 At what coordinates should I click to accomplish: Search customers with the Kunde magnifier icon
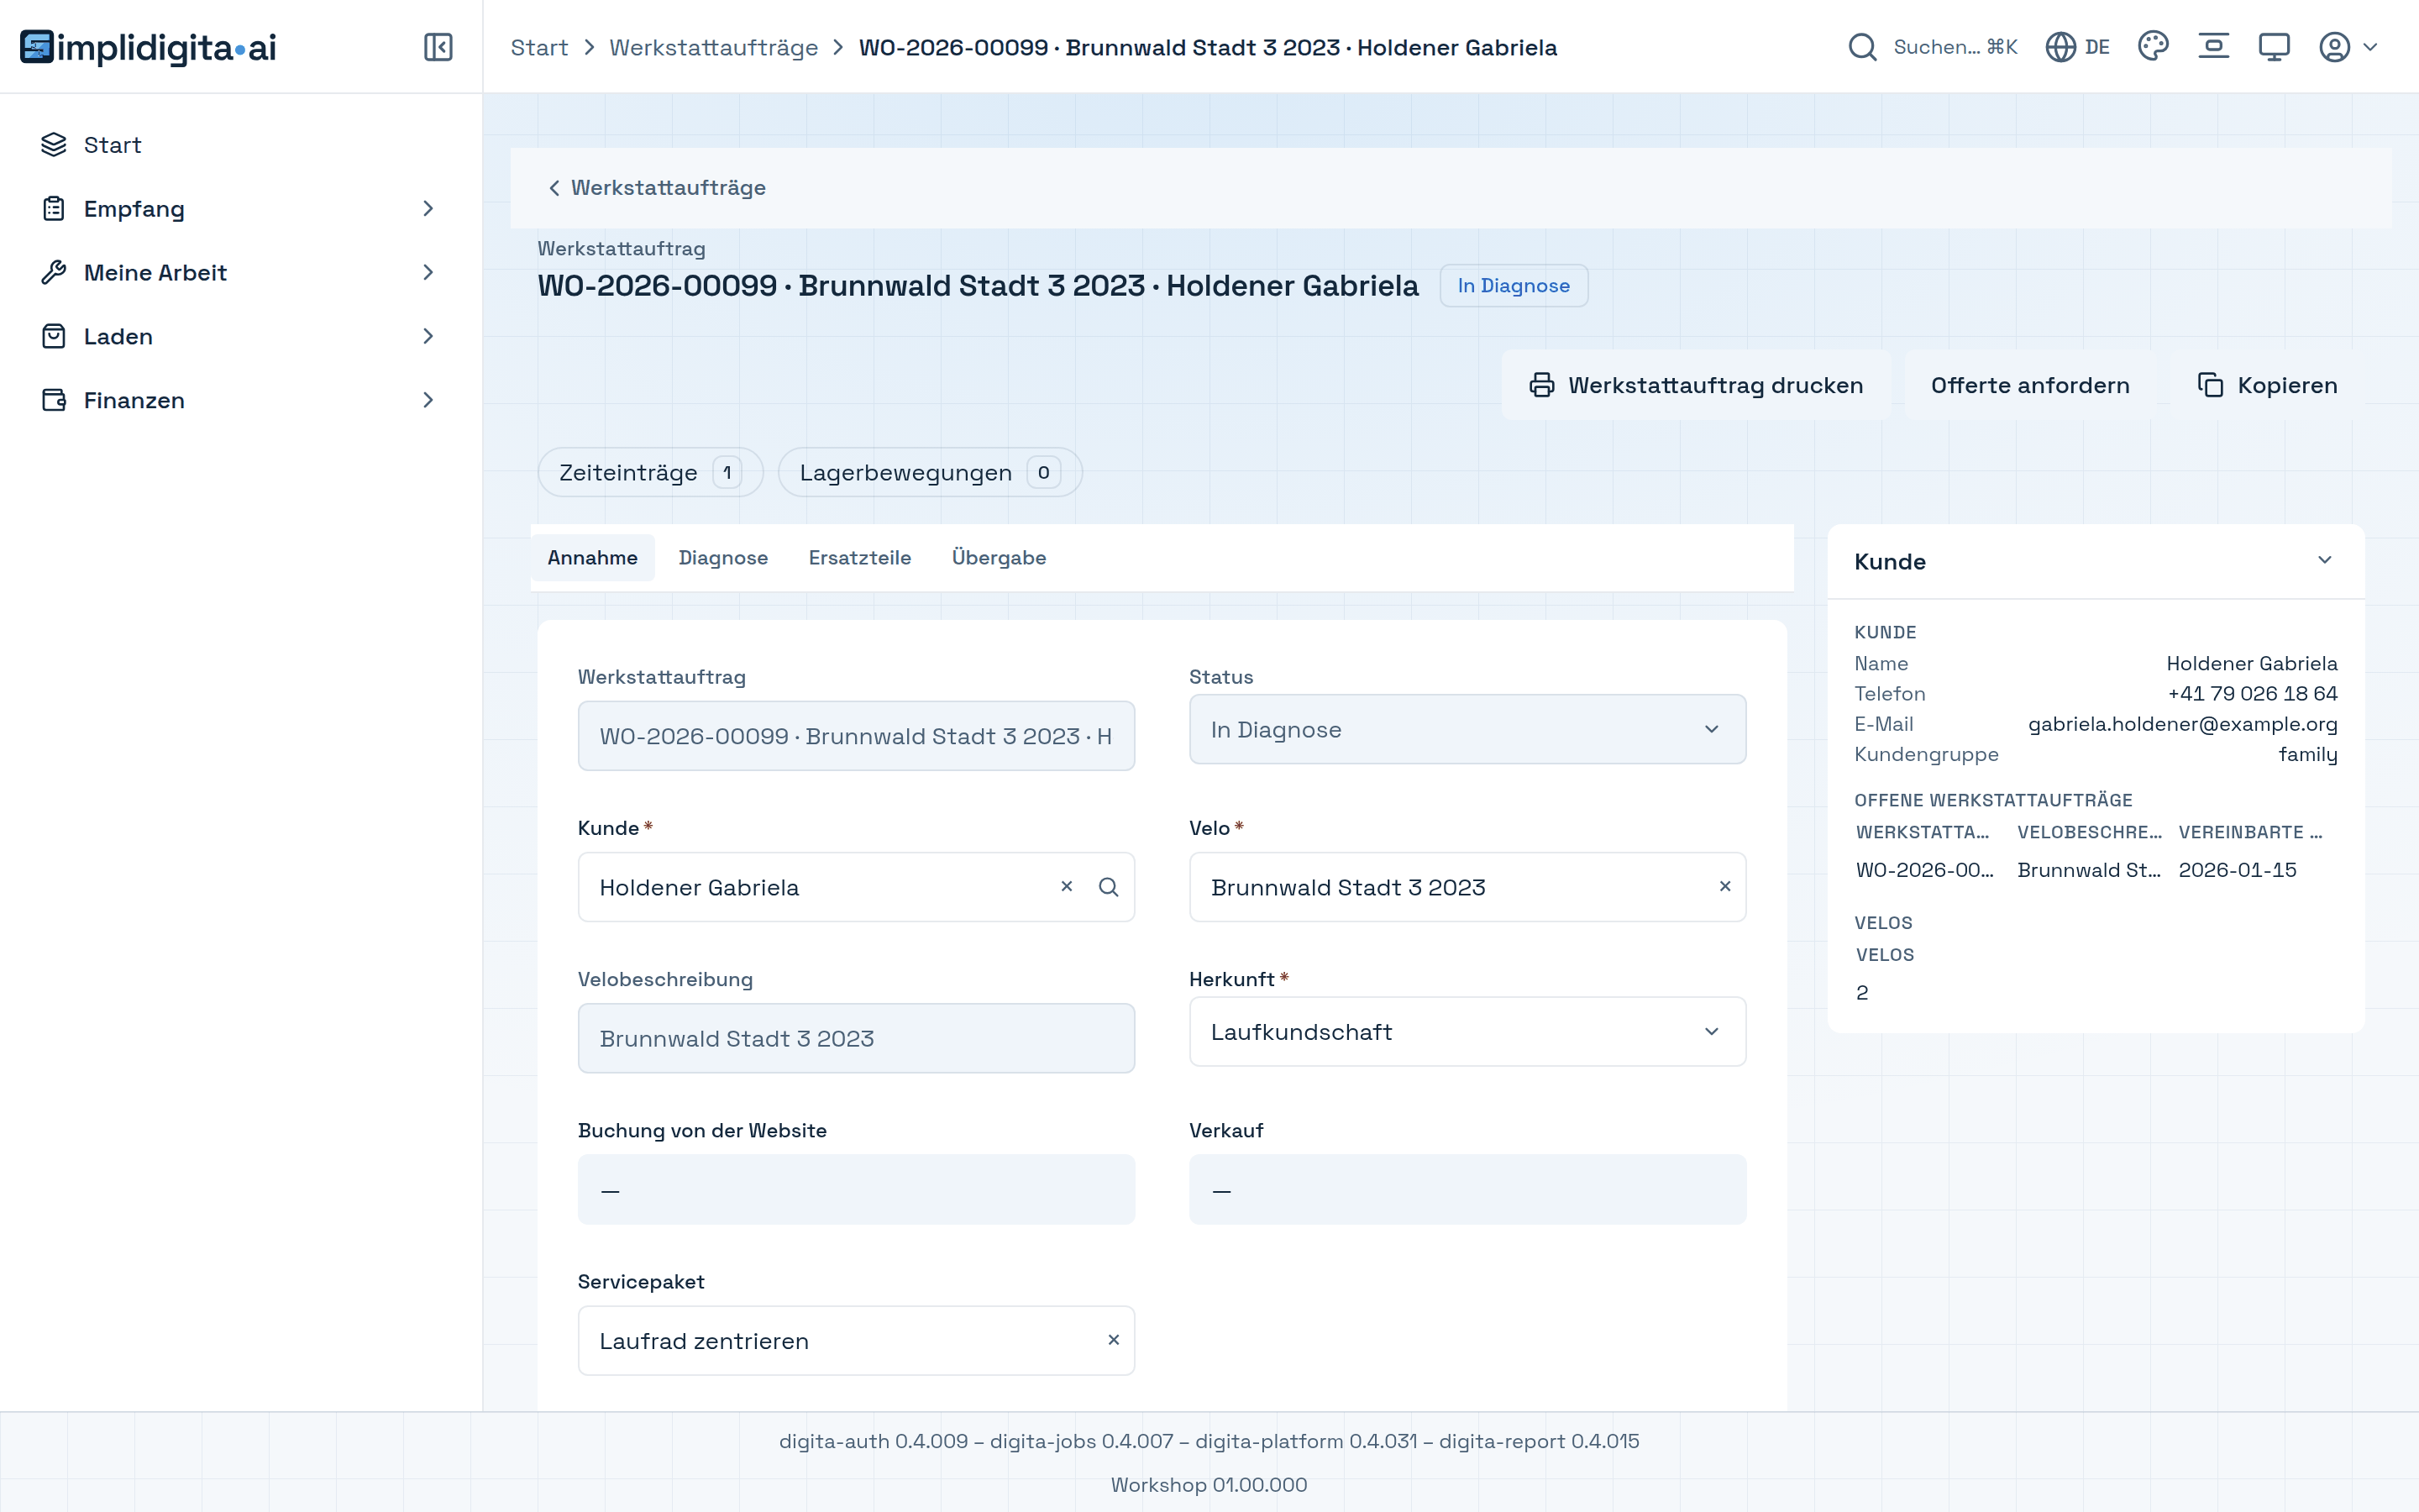coord(1109,887)
